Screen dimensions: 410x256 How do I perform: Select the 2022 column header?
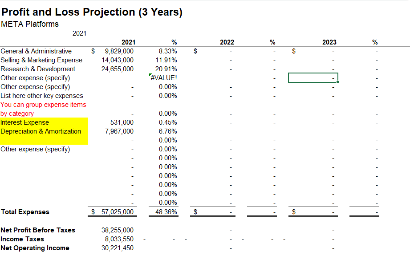(227, 42)
